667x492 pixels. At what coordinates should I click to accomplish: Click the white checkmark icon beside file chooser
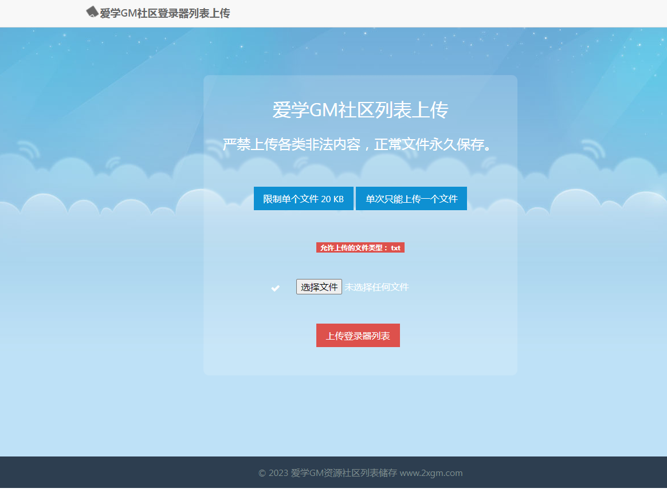275,288
